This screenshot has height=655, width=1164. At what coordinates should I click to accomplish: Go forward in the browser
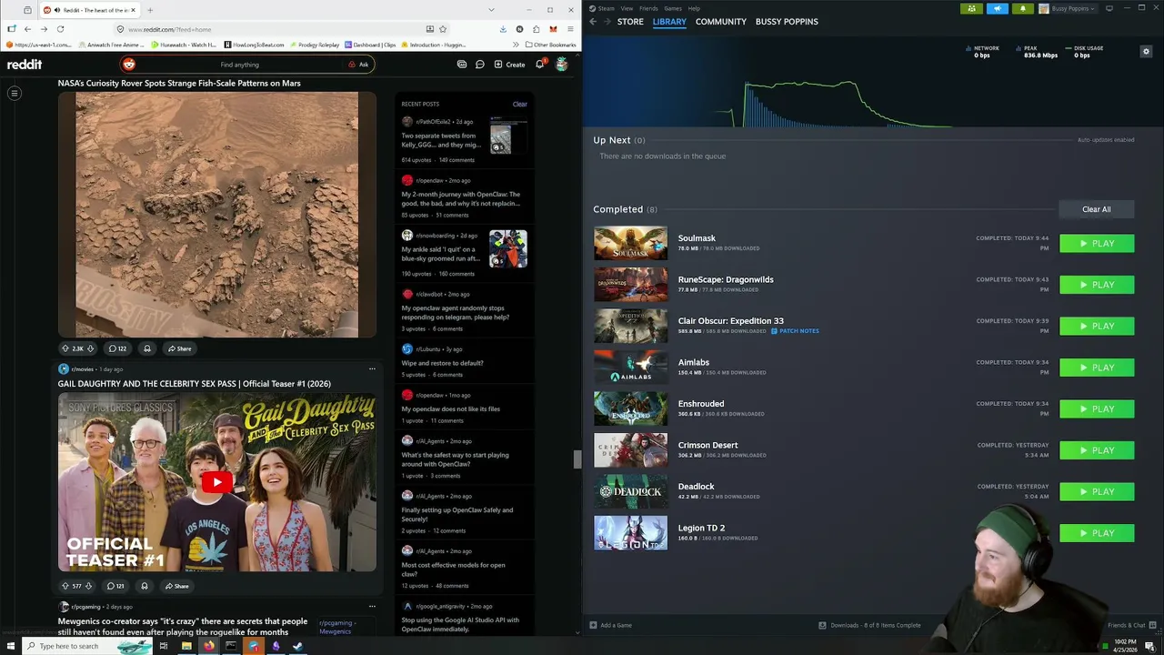point(44,29)
